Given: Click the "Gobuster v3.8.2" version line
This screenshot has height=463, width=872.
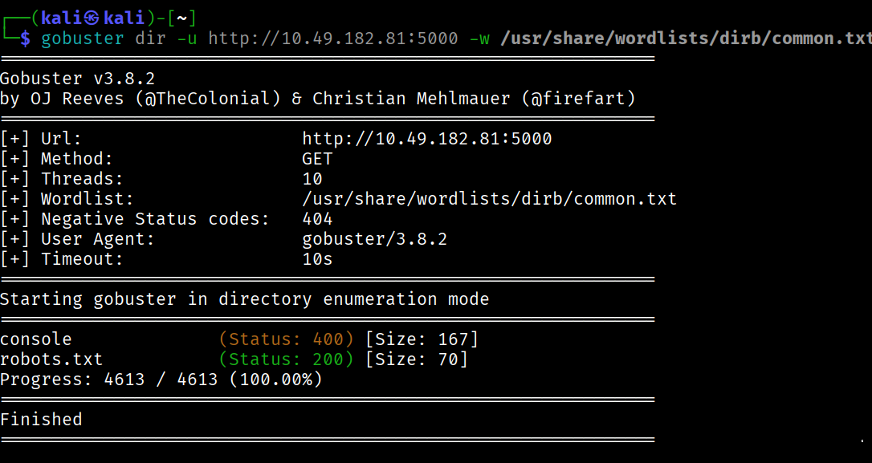Looking at the screenshot, I should coord(77,79).
